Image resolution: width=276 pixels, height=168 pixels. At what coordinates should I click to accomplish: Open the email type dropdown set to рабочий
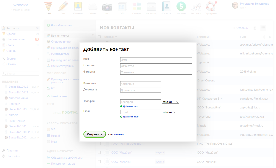169,112
